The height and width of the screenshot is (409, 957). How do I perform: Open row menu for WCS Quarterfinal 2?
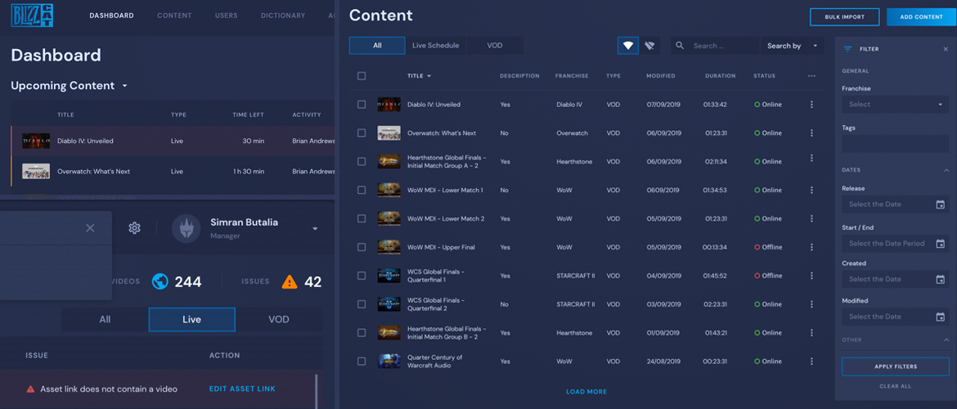click(x=811, y=304)
